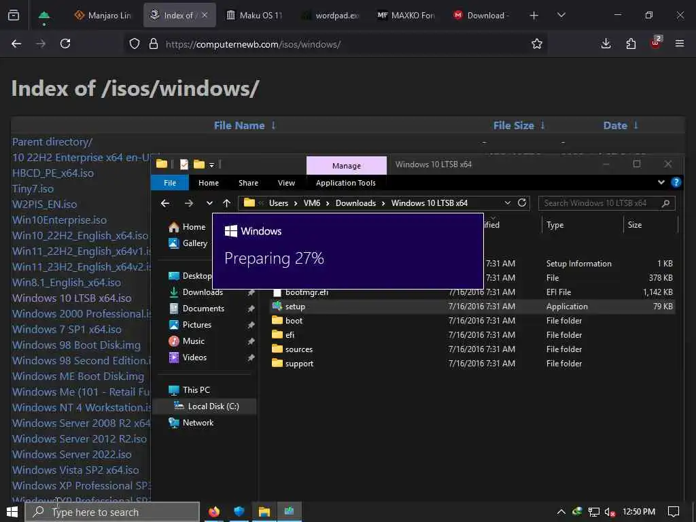
Task: Close the Index of tab
Action: click(x=205, y=15)
